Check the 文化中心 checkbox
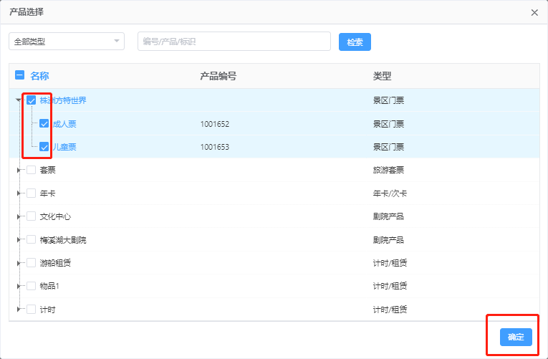The image size is (548, 359). (x=32, y=216)
